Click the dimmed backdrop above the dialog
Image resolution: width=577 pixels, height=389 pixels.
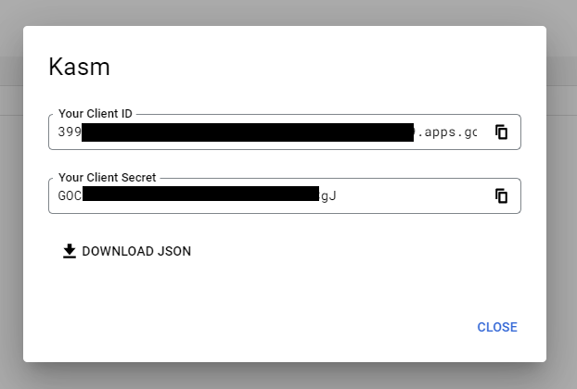tap(288, 12)
